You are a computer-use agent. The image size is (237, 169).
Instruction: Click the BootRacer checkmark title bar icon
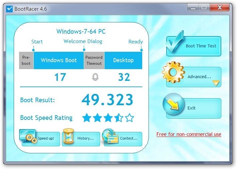coord(9,9)
